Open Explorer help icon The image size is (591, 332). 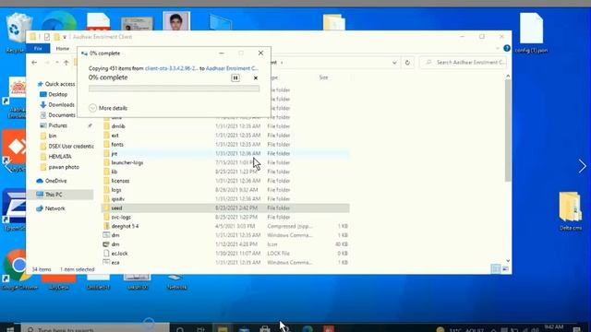[507, 48]
